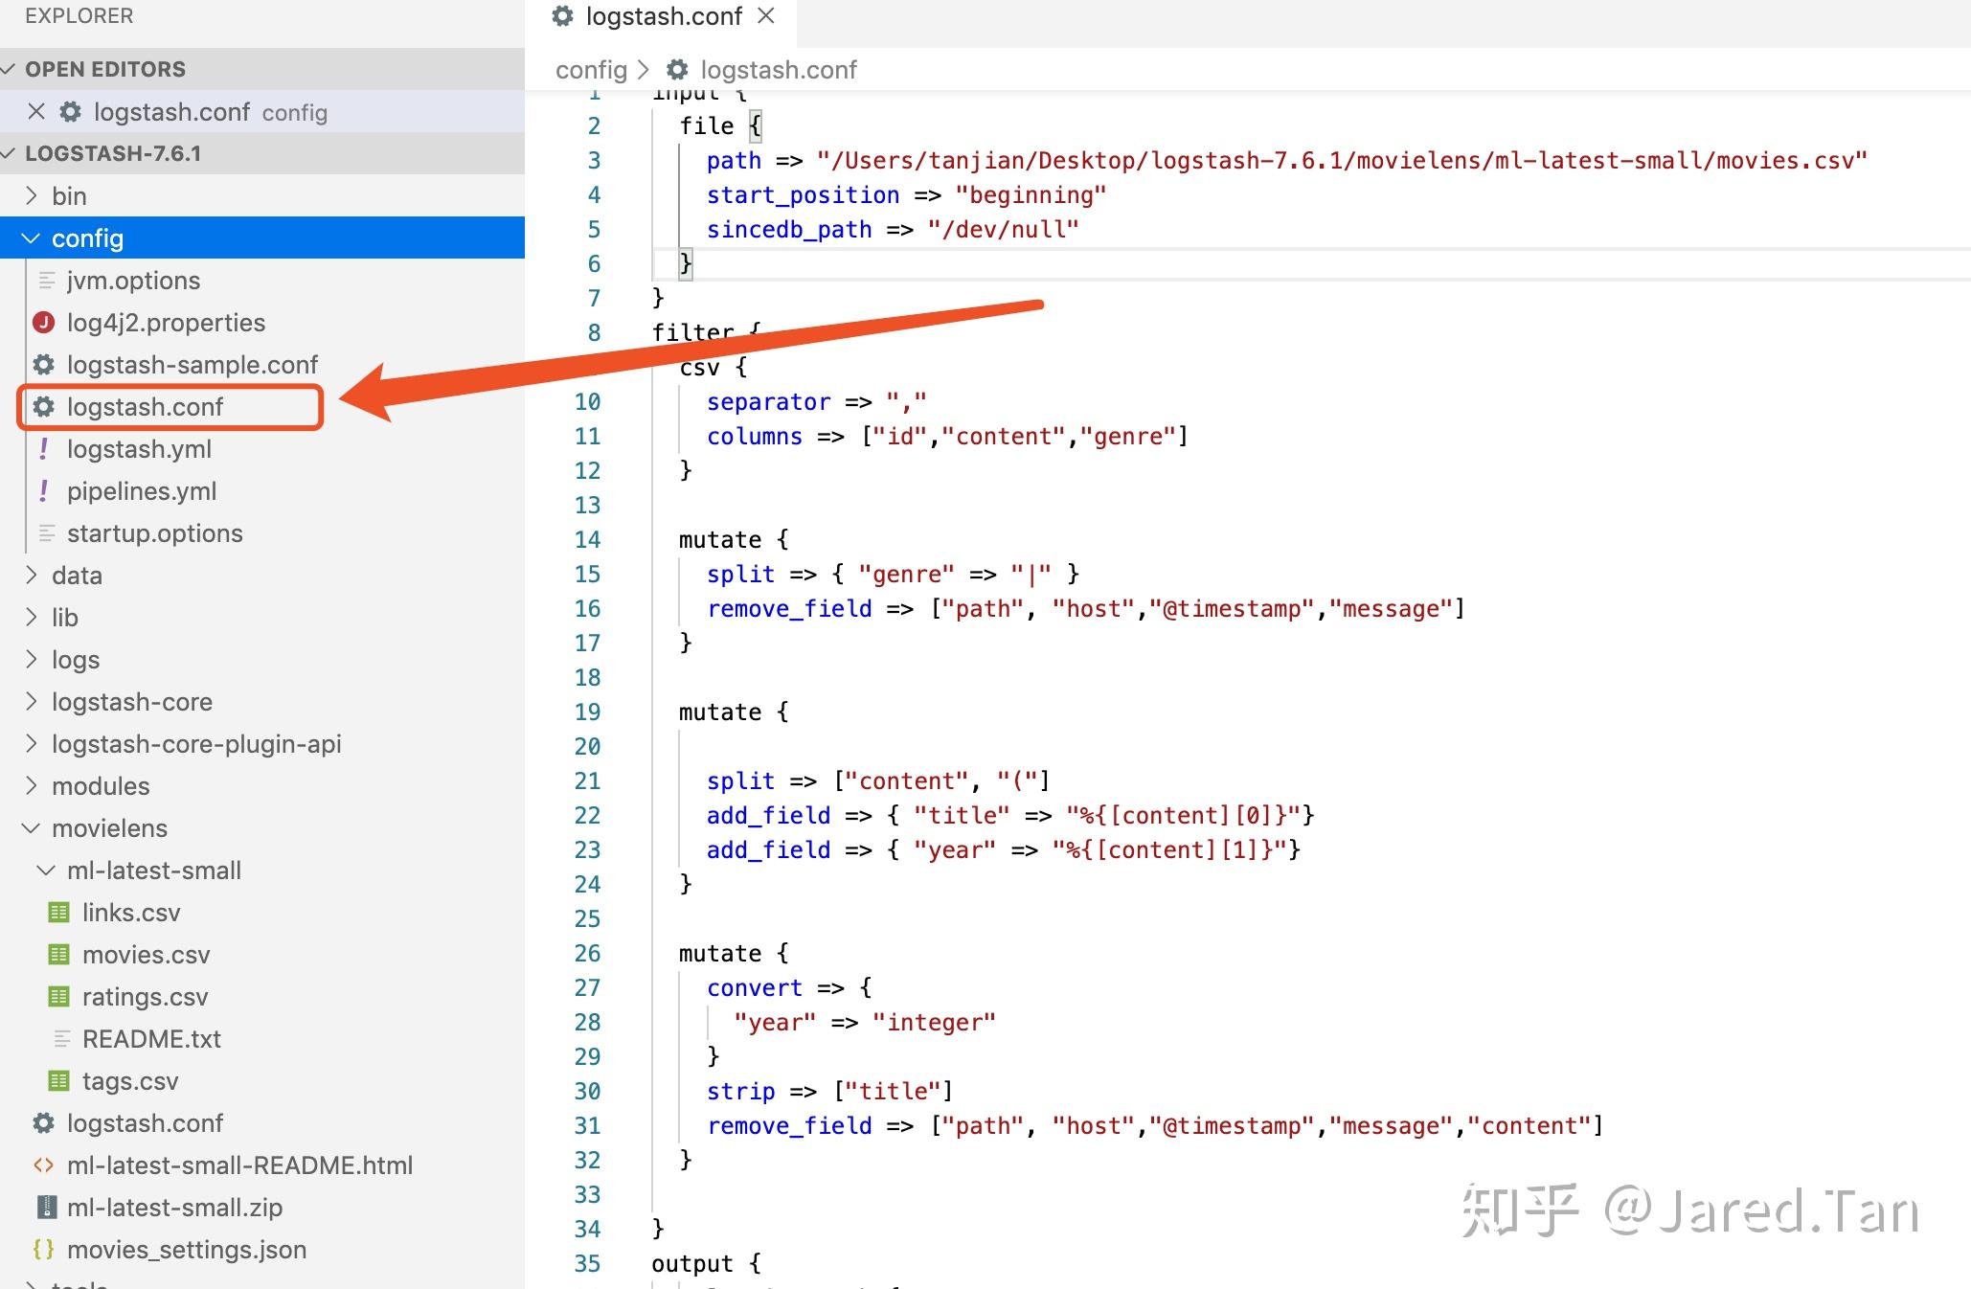Close logstash.conf in Open Editors list
This screenshot has width=1971, height=1289.
(36, 112)
